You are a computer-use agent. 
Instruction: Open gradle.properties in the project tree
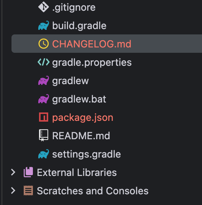[92, 63]
